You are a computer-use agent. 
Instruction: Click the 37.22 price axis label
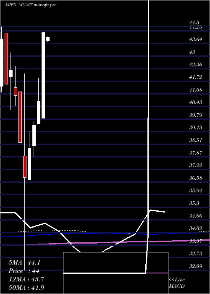pos(196,165)
